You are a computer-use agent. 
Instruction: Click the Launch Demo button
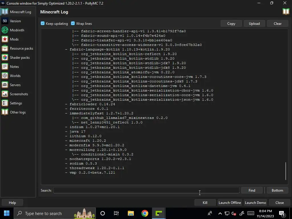coord(255,203)
